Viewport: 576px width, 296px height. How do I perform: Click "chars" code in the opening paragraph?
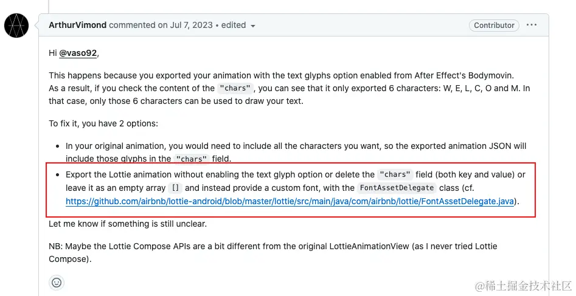click(235, 88)
